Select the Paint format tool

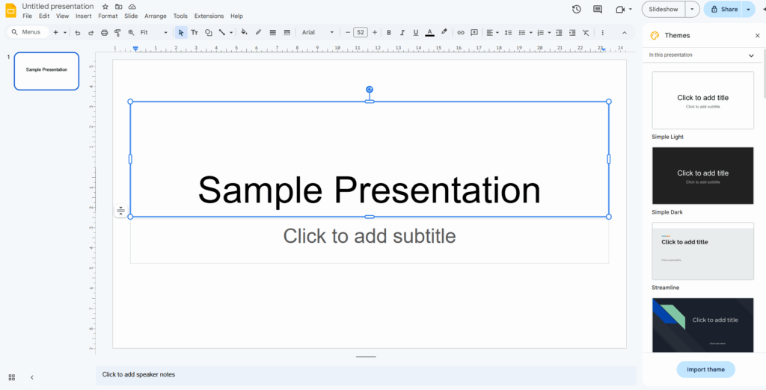tap(117, 33)
